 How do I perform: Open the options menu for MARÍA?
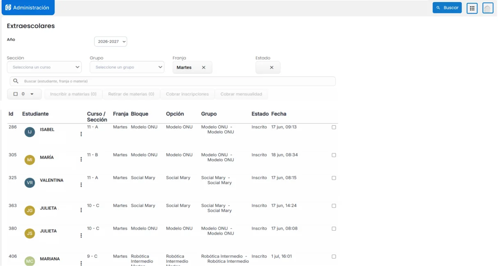pos(81,159)
